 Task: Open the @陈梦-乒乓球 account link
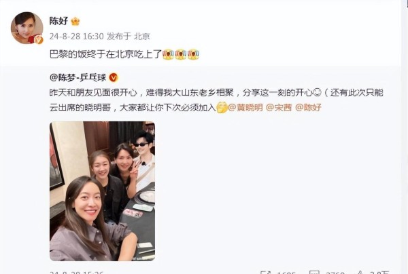[x=78, y=77]
